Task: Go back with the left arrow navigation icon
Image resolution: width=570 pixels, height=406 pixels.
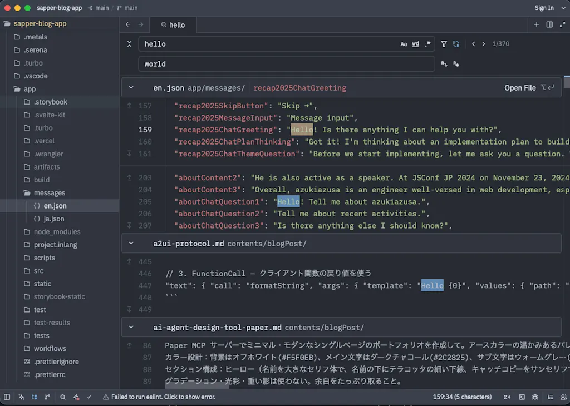Action: point(128,24)
